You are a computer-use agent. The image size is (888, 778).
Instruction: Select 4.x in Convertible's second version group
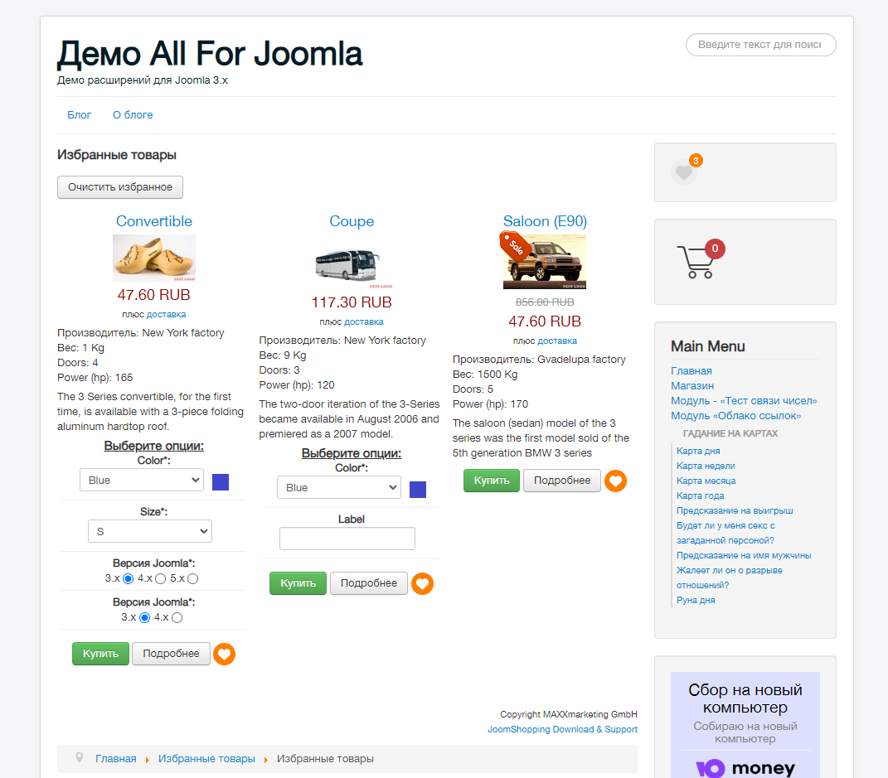177,618
